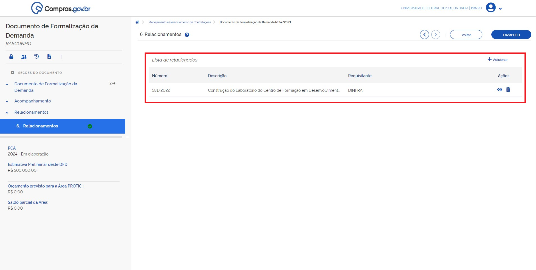This screenshot has width=536, height=270.
Task: Go to next section with right arrow
Action: click(x=435, y=35)
